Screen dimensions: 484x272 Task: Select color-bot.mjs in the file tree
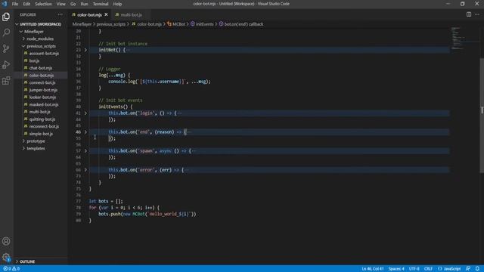pos(42,76)
